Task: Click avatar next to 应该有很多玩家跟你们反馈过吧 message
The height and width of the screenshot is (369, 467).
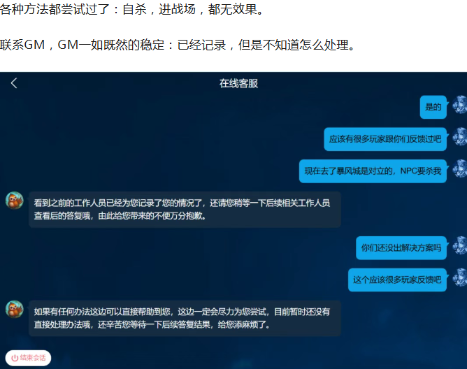Action: 459,137
